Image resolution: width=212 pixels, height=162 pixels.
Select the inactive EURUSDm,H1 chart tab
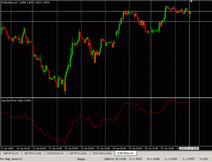click(x=55, y=153)
